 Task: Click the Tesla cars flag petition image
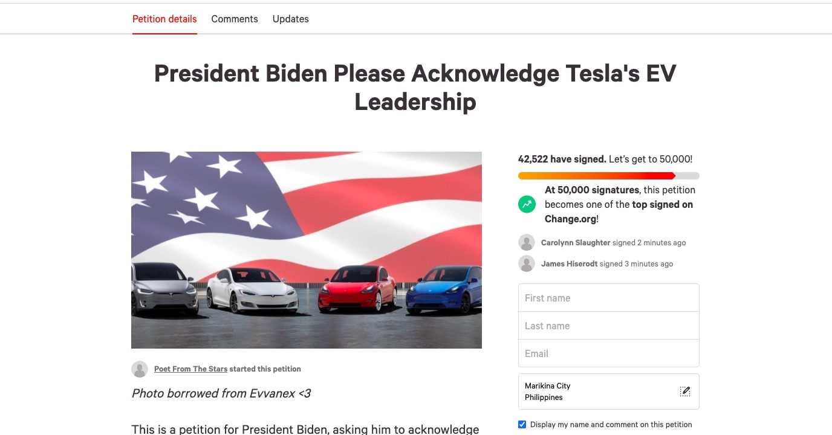(x=307, y=250)
